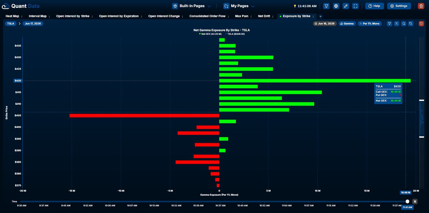The height and width of the screenshot is (213, 429).
Task: Open kebab menu for Consolidated Order Flow tab
Action: [229, 16]
